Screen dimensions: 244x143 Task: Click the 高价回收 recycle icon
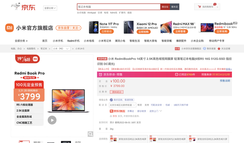(x=111, y=100)
